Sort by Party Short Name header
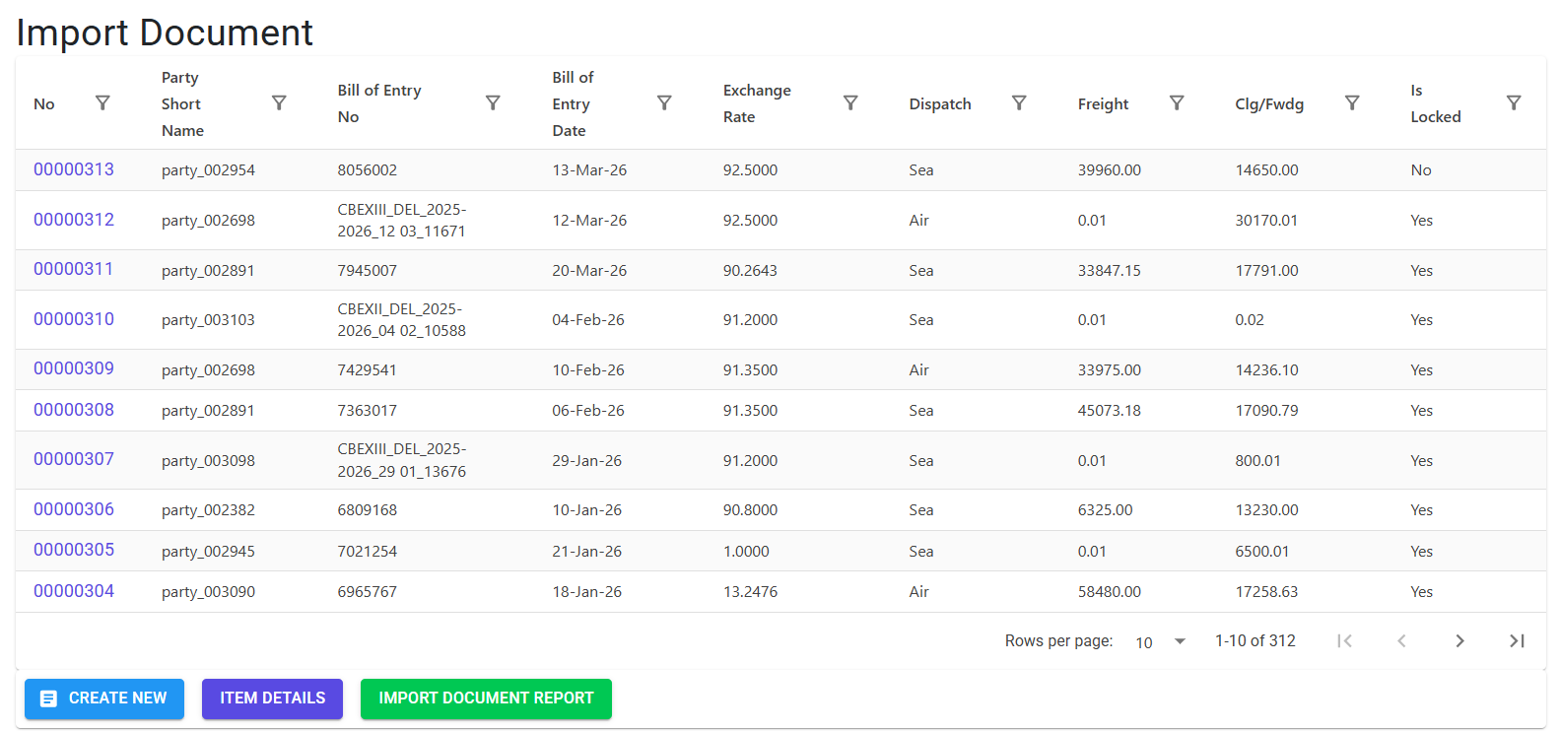1559x731 pixels. [182, 103]
